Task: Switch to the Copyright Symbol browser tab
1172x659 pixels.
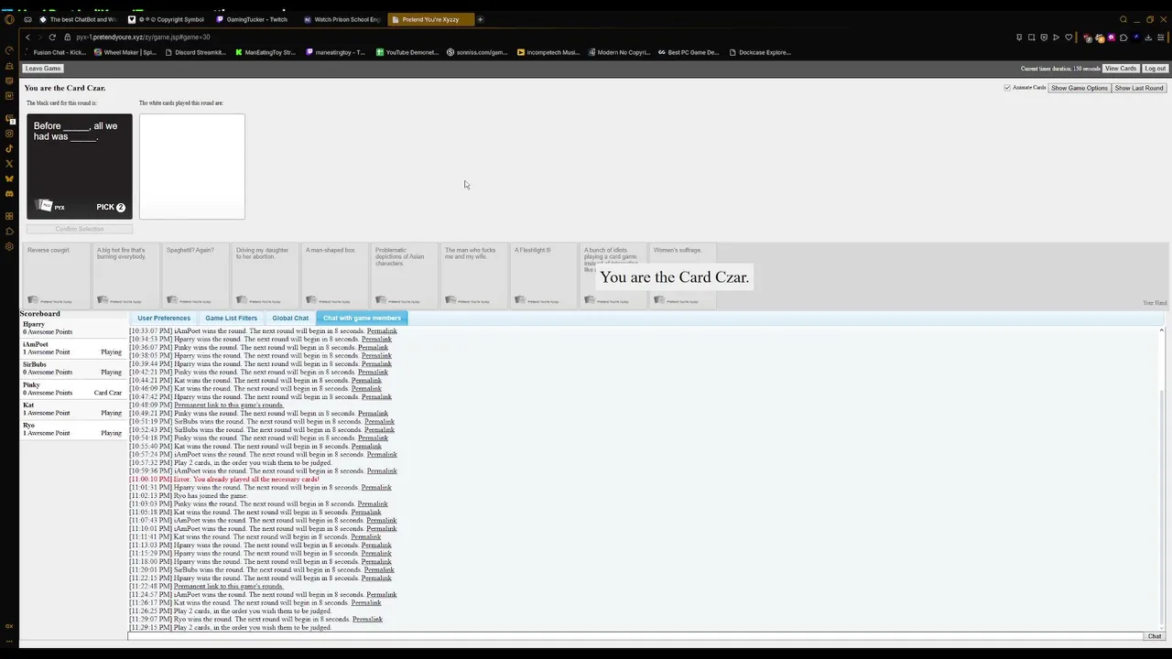Action: 167,19
